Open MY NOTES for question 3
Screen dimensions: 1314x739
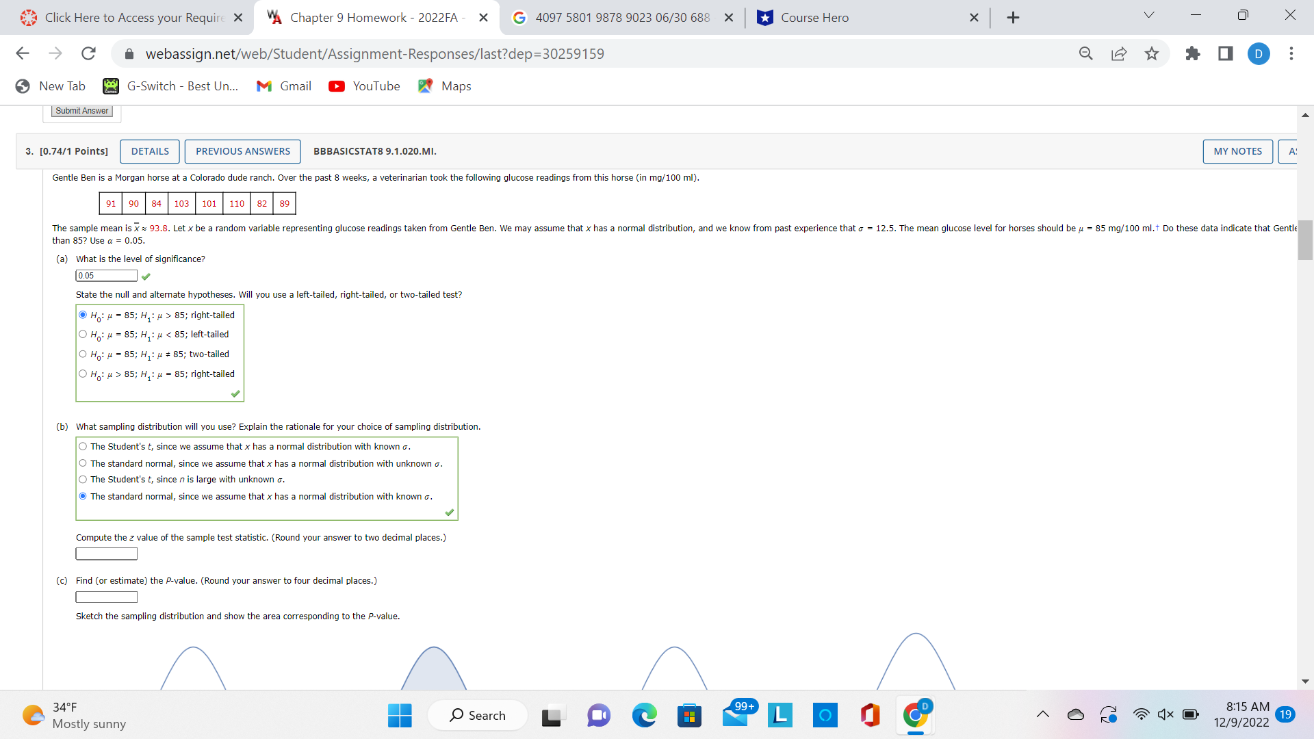(1237, 151)
